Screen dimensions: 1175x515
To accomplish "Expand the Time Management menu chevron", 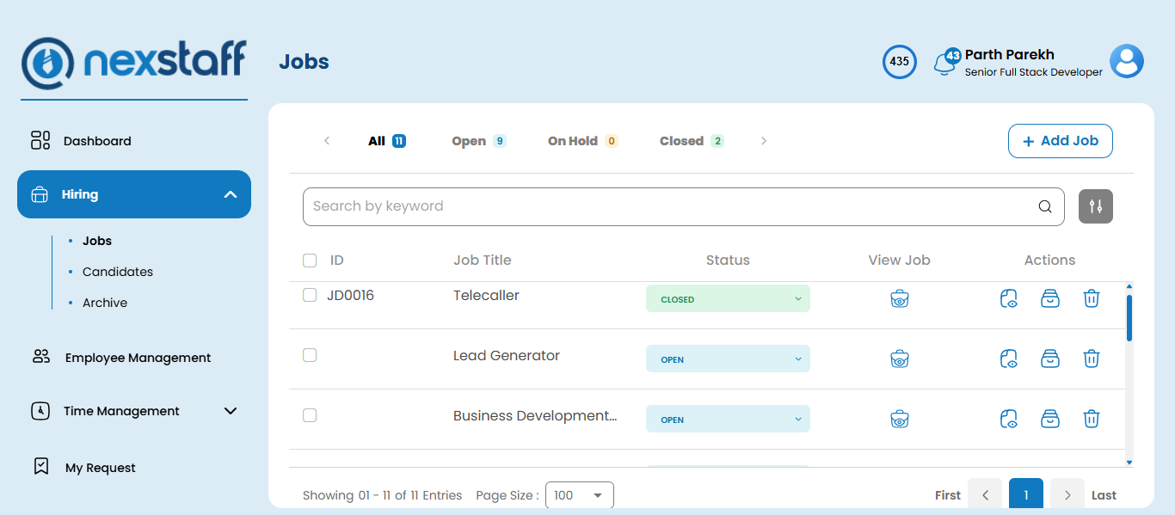I will tap(230, 411).
